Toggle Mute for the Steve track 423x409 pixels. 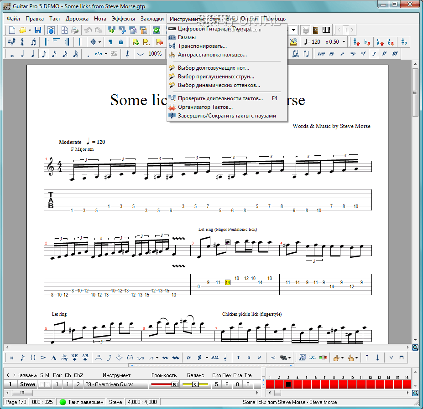tap(47, 384)
